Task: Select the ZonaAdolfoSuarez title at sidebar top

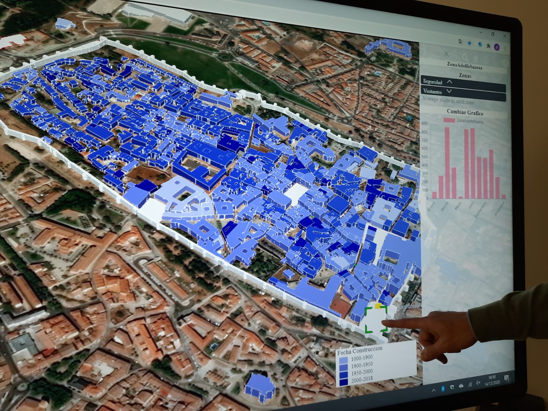Action: 464,65
